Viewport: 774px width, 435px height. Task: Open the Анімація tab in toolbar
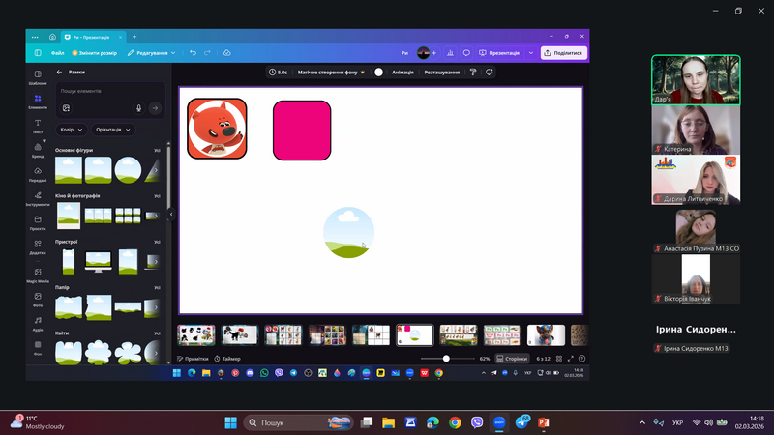[402, 72]
